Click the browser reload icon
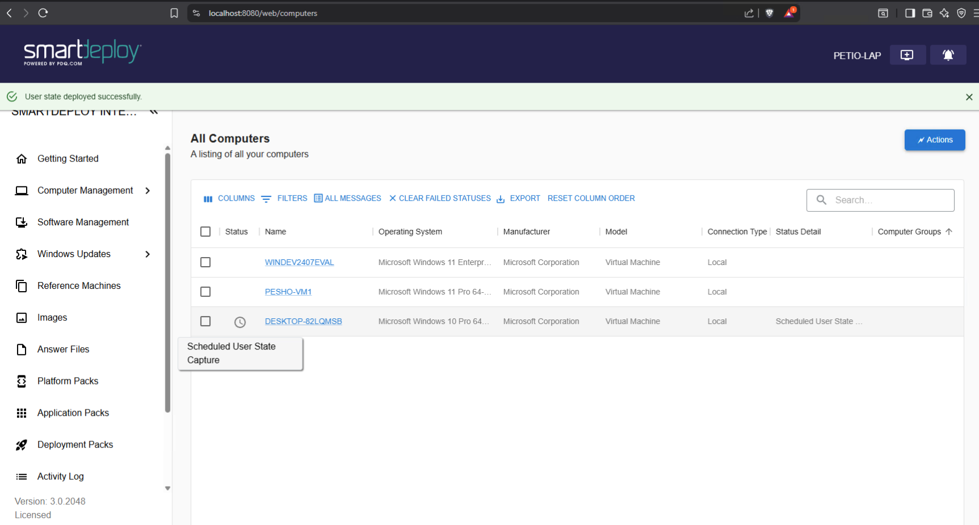The image size is (979, 525). pos(43,13)
